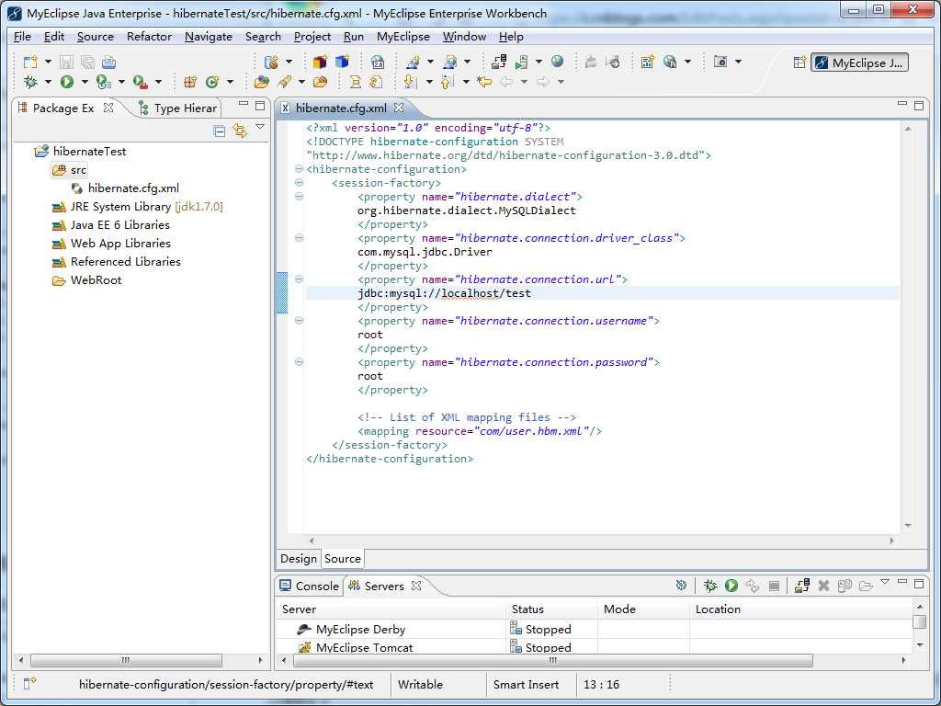Click the green Run button in main toolbar
The width and height of the screenshot is (941, 706).
click(67, 82)
